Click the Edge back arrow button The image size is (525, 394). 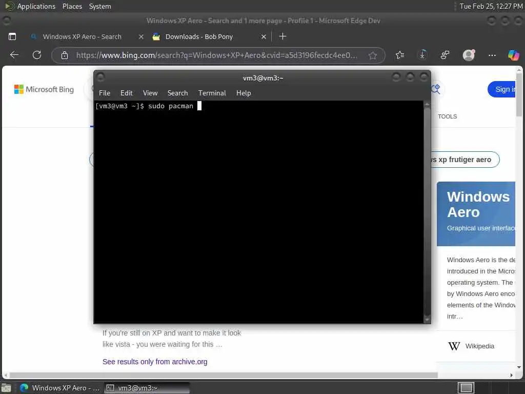coord(14,55)
